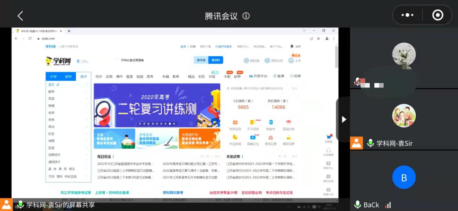This screenshot has width=458, height=211.
Task: Tap the white flower participant avatar
Action: click(404, 55)
